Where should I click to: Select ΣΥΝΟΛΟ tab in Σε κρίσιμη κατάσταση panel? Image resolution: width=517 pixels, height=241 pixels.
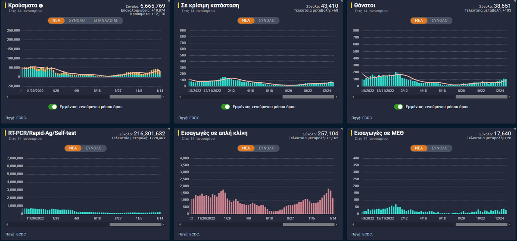(x=267, y=20)
